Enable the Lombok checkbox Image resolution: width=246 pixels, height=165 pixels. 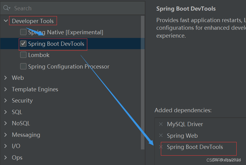[23, 55]
